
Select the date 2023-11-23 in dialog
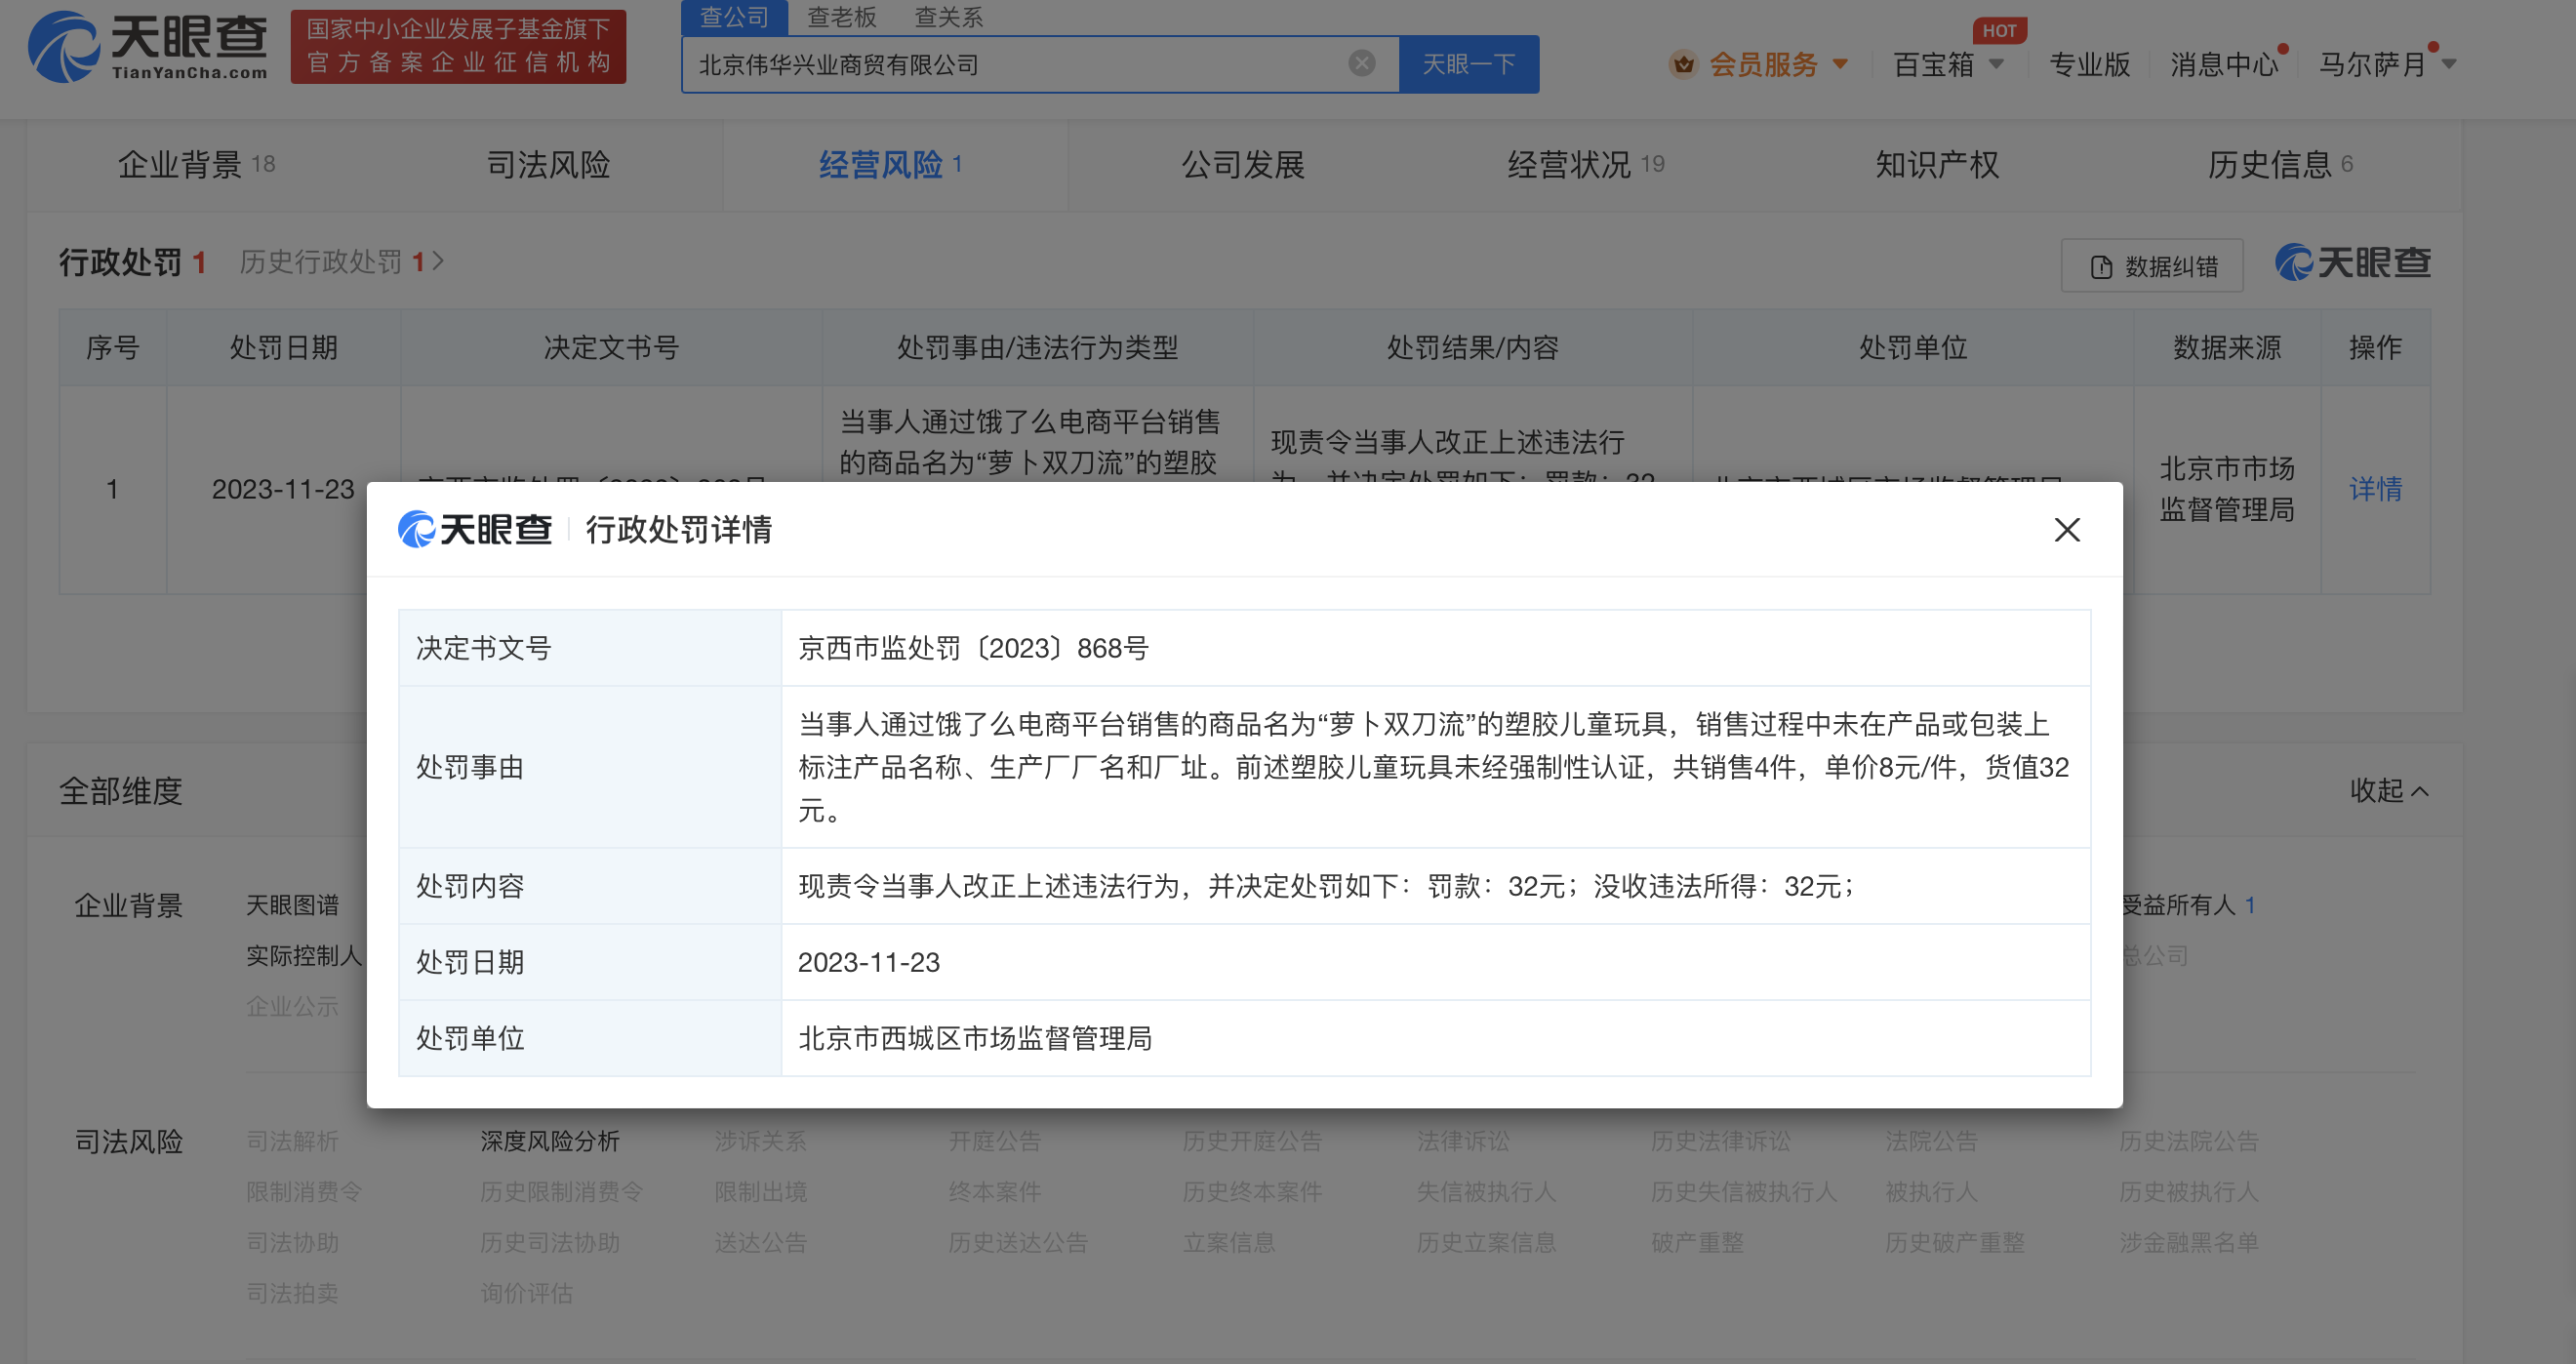click(869, 962)
